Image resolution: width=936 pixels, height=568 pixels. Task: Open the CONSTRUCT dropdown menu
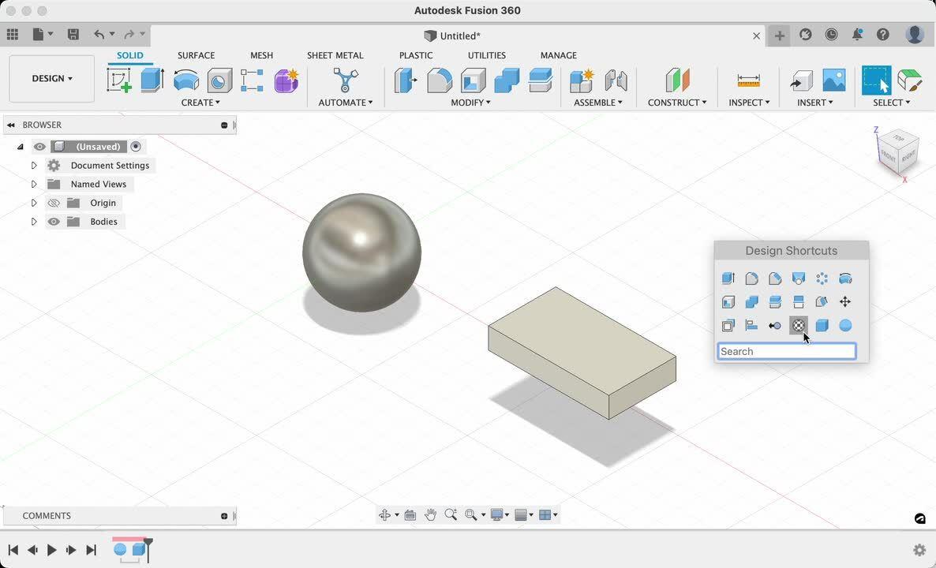(677, 103)
